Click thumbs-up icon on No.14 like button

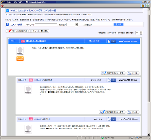[x=129, y=73]
